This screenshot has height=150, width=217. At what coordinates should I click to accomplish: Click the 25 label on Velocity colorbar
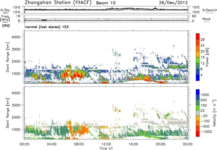203,110
